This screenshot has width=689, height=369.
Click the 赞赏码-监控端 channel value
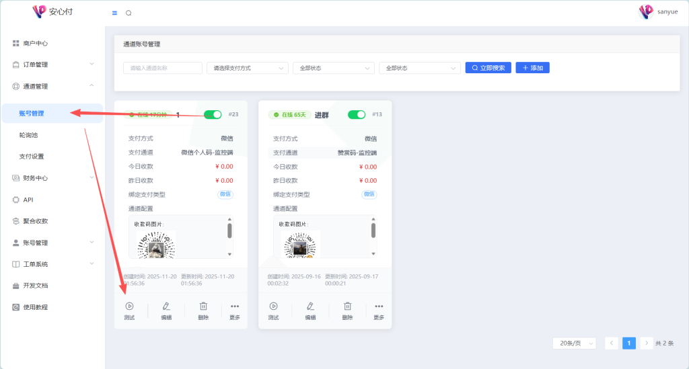[357, 153]
